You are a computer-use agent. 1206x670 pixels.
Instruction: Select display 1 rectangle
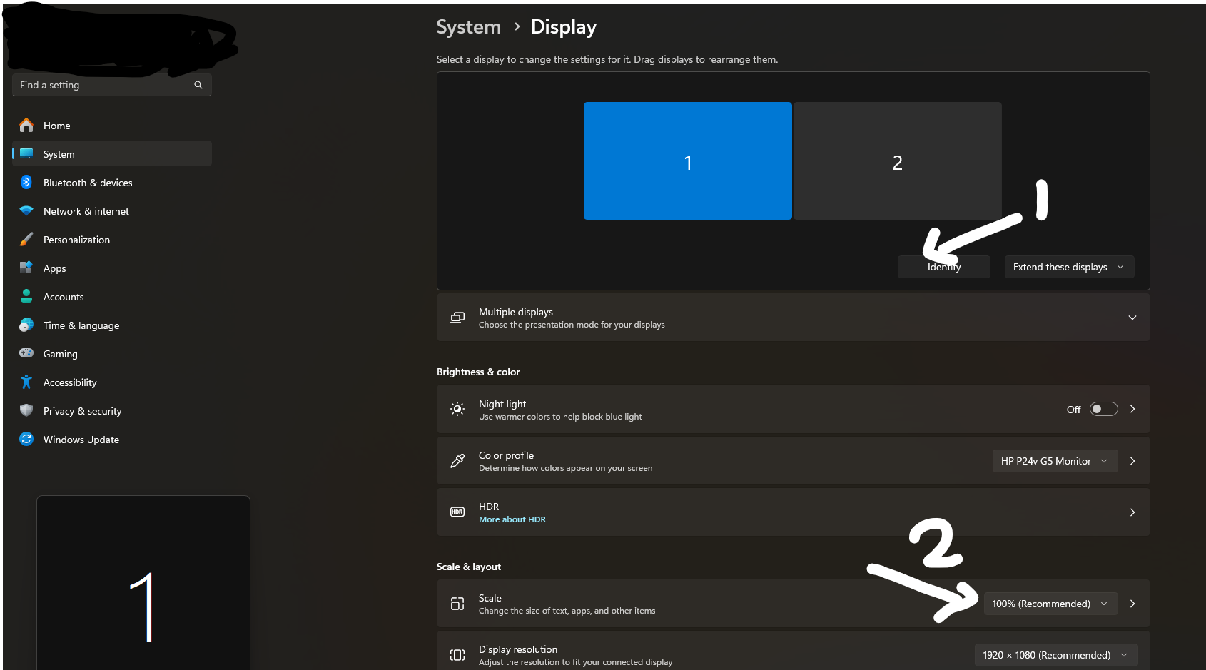(688, 161)
